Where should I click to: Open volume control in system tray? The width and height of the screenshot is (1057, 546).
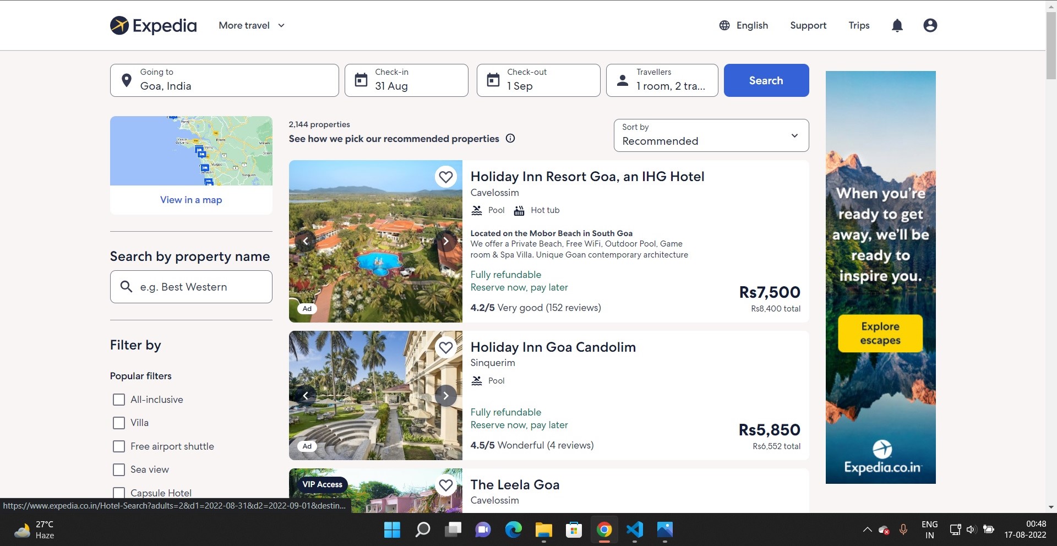point(971,529)
